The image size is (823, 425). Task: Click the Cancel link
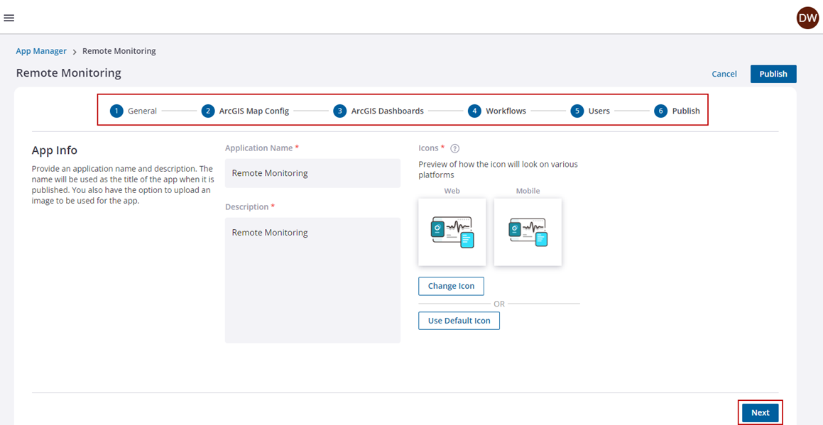pyautogui.click(x=724, y=74)
